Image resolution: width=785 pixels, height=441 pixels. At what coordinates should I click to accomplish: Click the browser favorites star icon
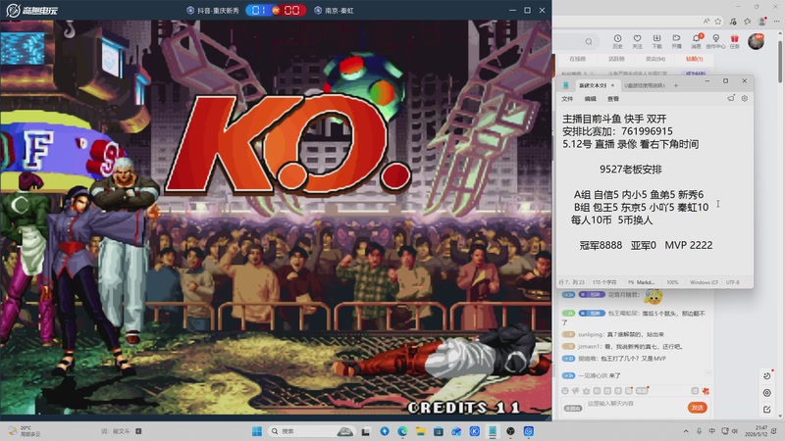(718, 21)
